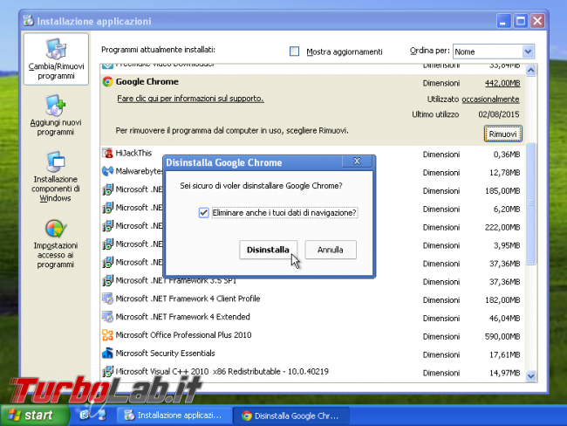Maximize Installazione applicazioni window
The height and width of the screenshot is (426, 567).
(521, 21)
